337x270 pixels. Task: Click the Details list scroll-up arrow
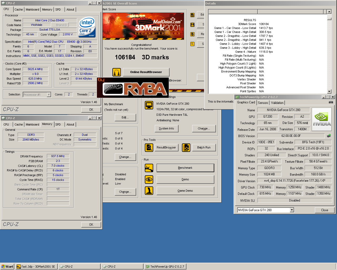tap(329, 12)
